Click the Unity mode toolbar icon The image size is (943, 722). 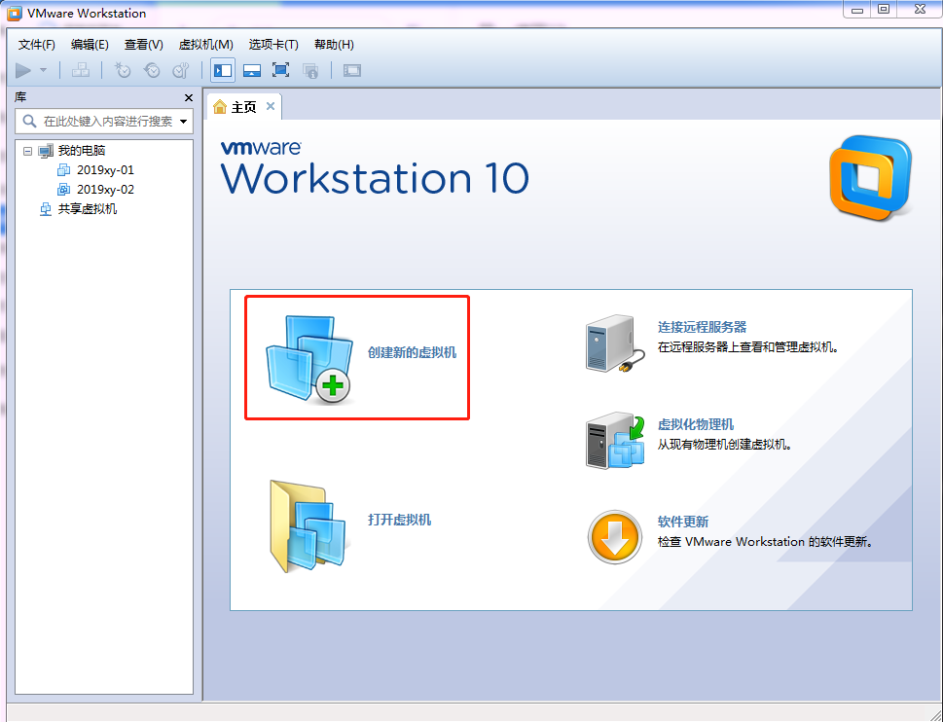click(310, 70)
